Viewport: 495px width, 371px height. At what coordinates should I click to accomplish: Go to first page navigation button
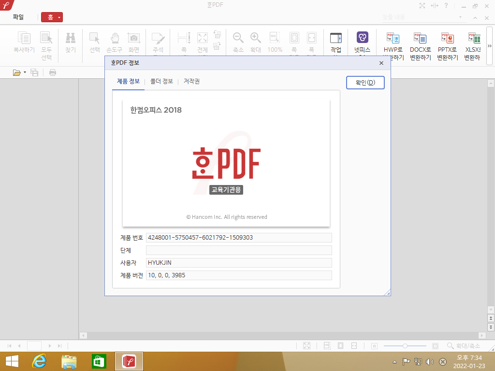pyautogui.click(x=10, y=346)
